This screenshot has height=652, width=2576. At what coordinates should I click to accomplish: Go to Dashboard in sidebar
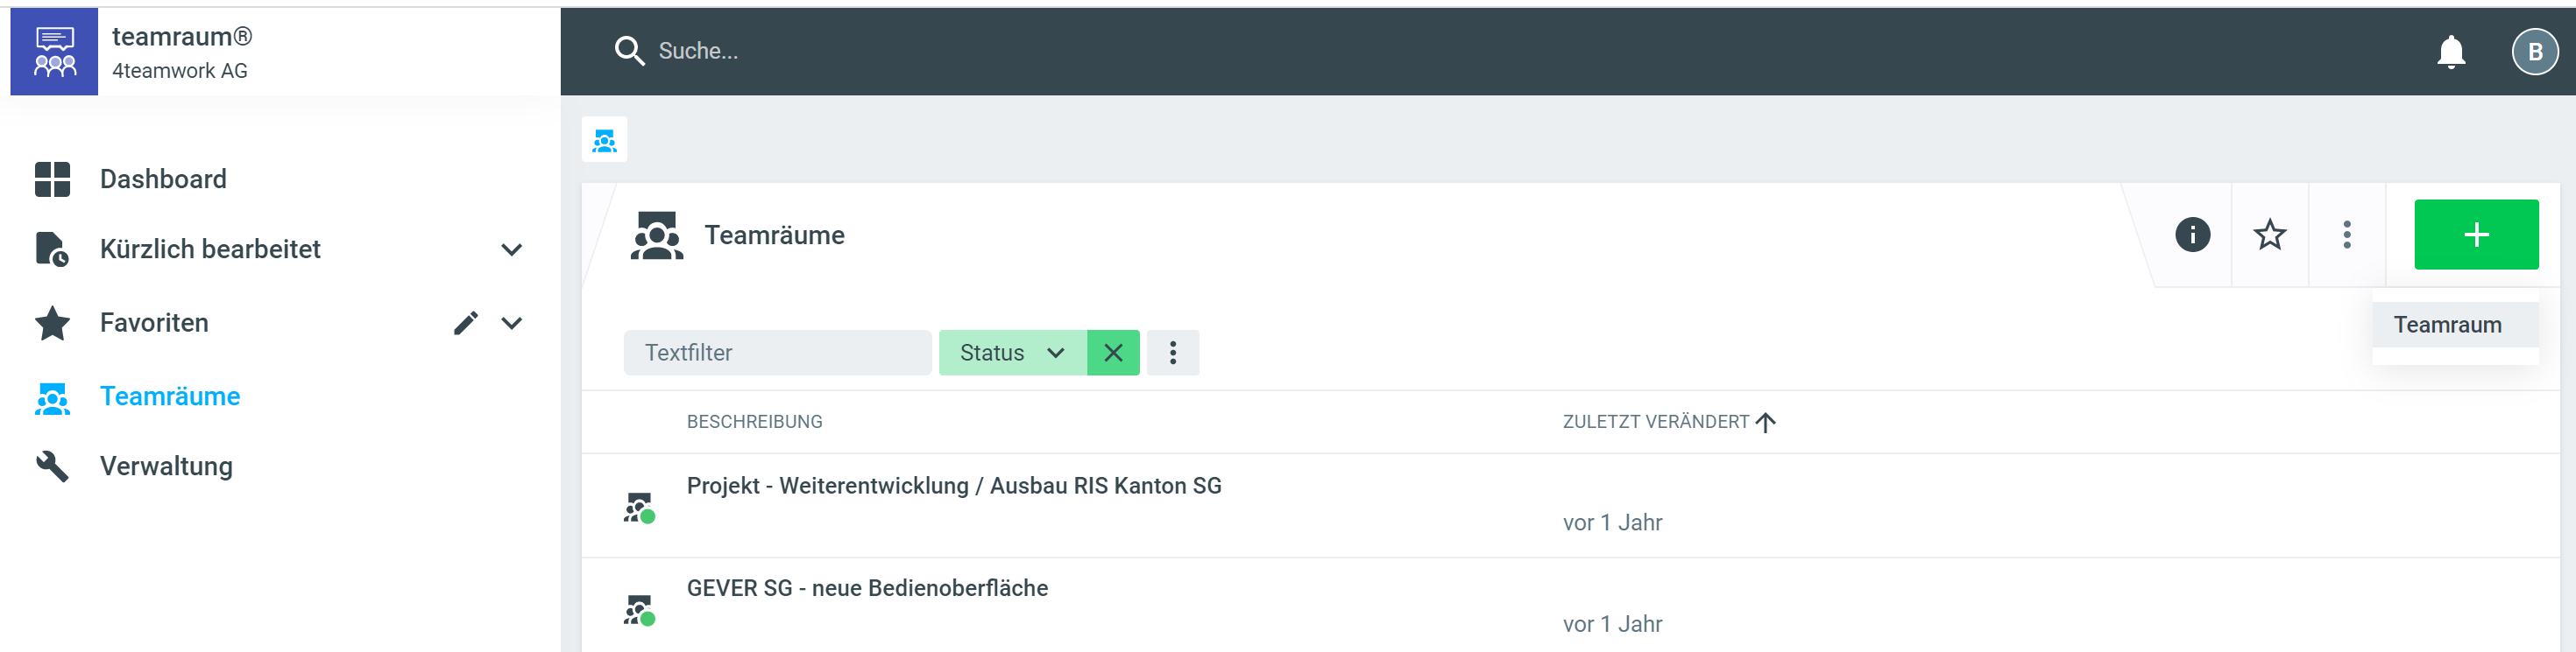tap(163, 179)
